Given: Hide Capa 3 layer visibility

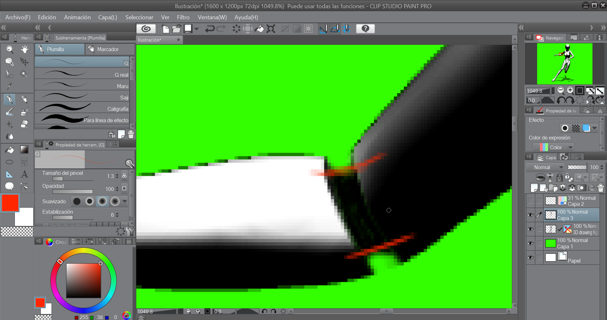Looking at the screenshot, I should tap(530, 215).
